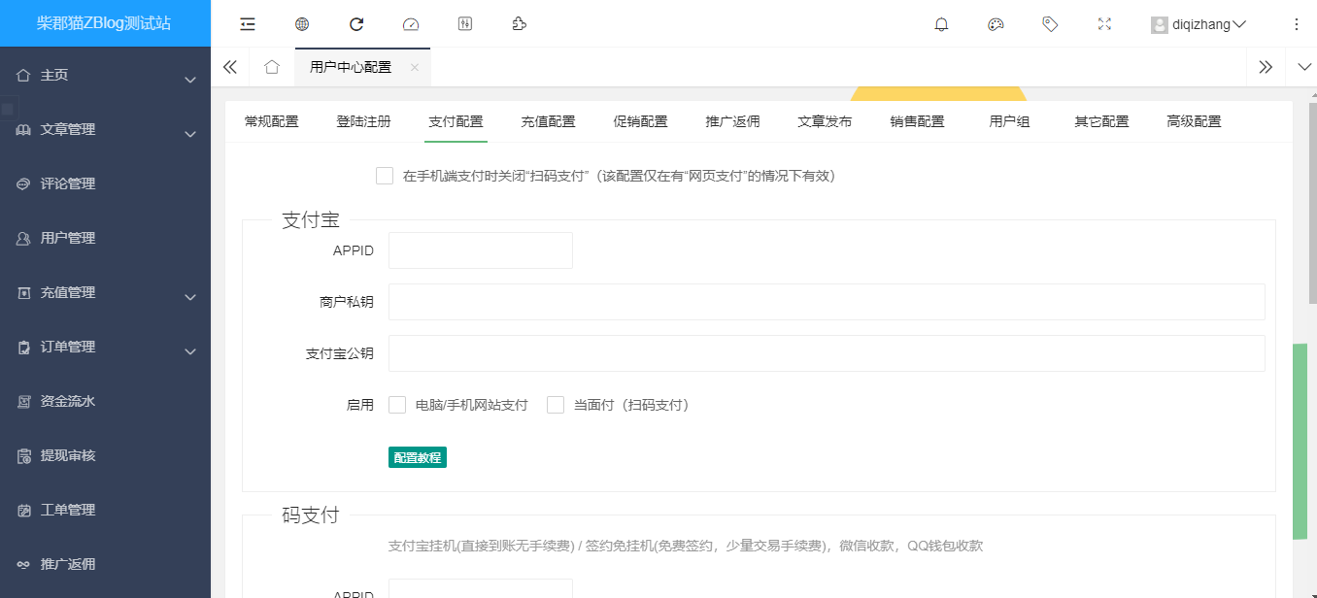The image size is (1317, 598).
Task: Collapse the sidebar with the menu fold icon
Action: (248, 24)
